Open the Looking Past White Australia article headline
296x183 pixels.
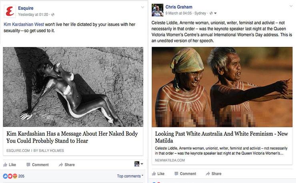point(222,137)
